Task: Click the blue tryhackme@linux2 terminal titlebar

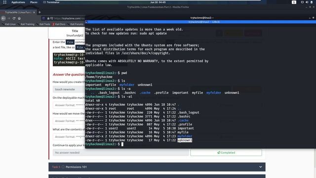Action: pos(204,22)
